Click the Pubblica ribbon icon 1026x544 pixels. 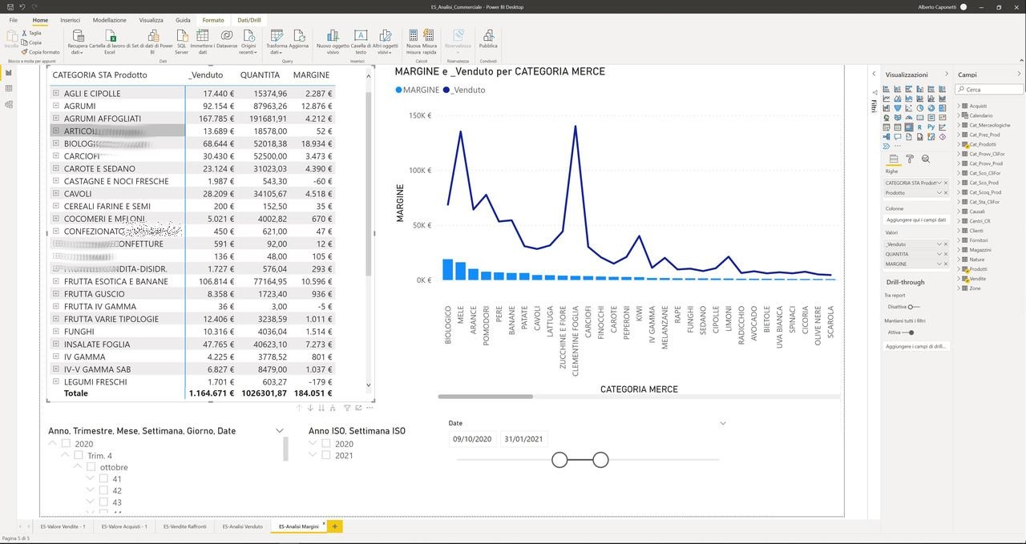(x=487, y=38)
